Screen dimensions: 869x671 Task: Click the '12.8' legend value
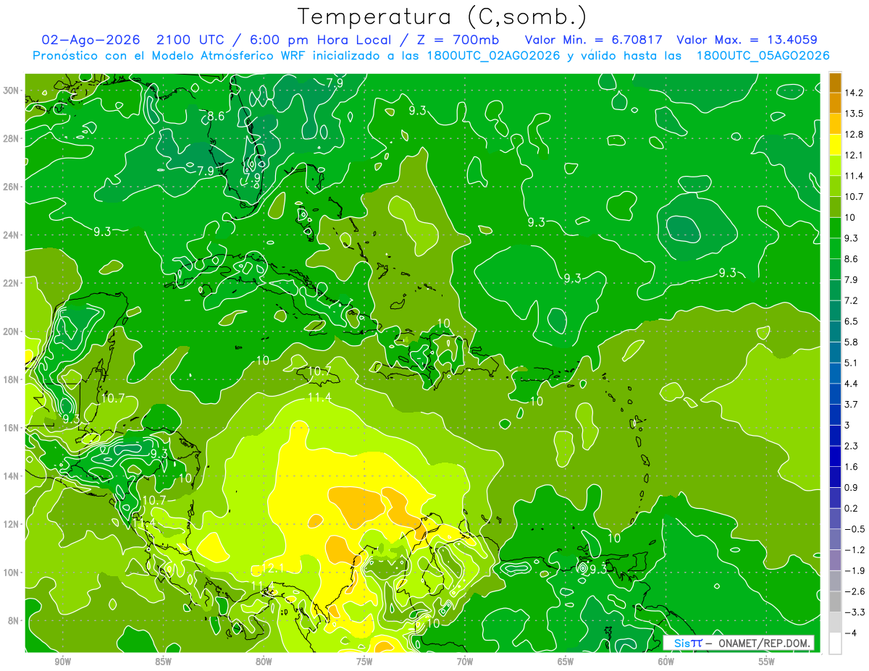click(854, 135)
